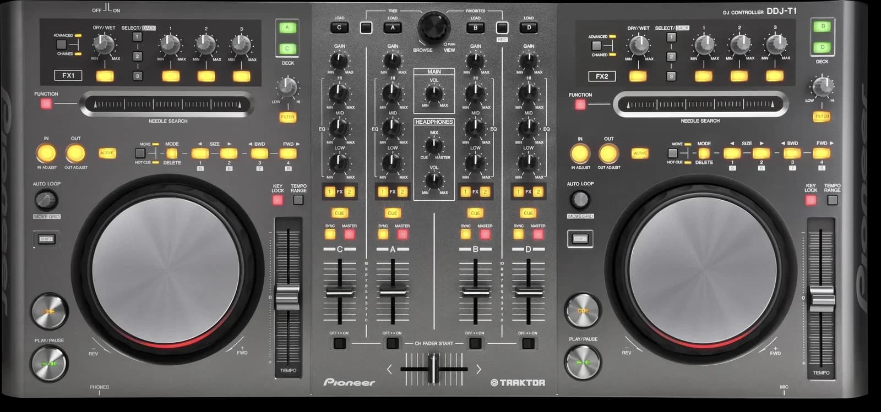Set loop IN on left deck
881x412 pixels.
[x=46, y=153]
